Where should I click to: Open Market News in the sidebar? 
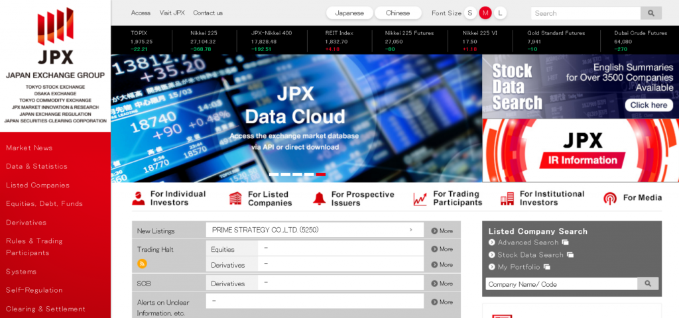(x=29, y=148)
